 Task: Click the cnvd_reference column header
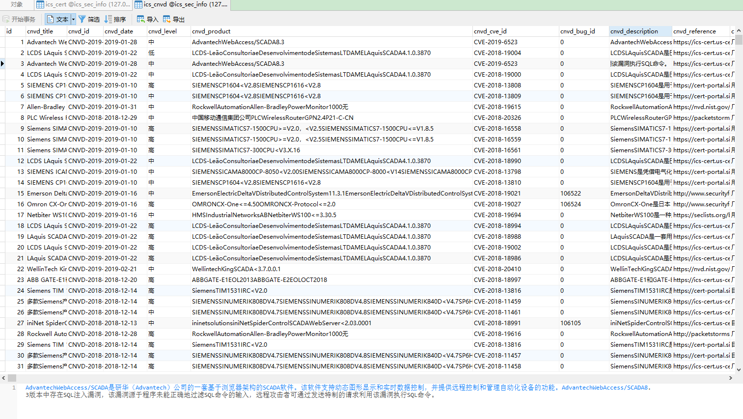coord(701,31)
